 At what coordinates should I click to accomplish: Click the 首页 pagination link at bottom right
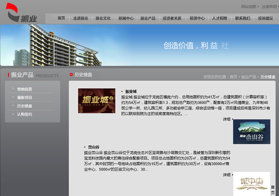click(x=273, y=190)
